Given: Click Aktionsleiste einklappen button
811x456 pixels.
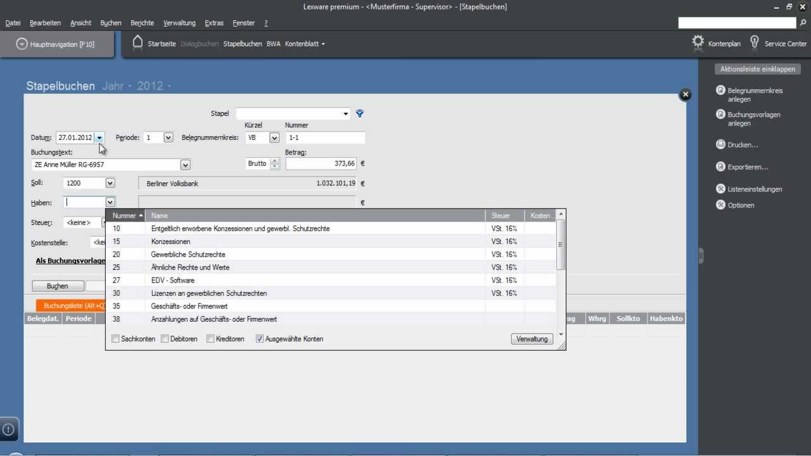Looking at the screenshot, I should (757, 69).
